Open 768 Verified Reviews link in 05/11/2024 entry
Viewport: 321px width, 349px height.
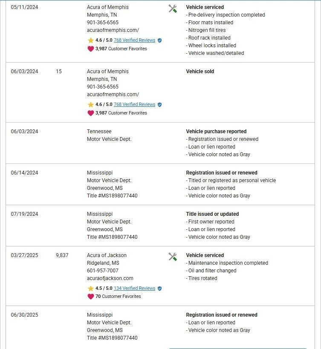[134, 40]
